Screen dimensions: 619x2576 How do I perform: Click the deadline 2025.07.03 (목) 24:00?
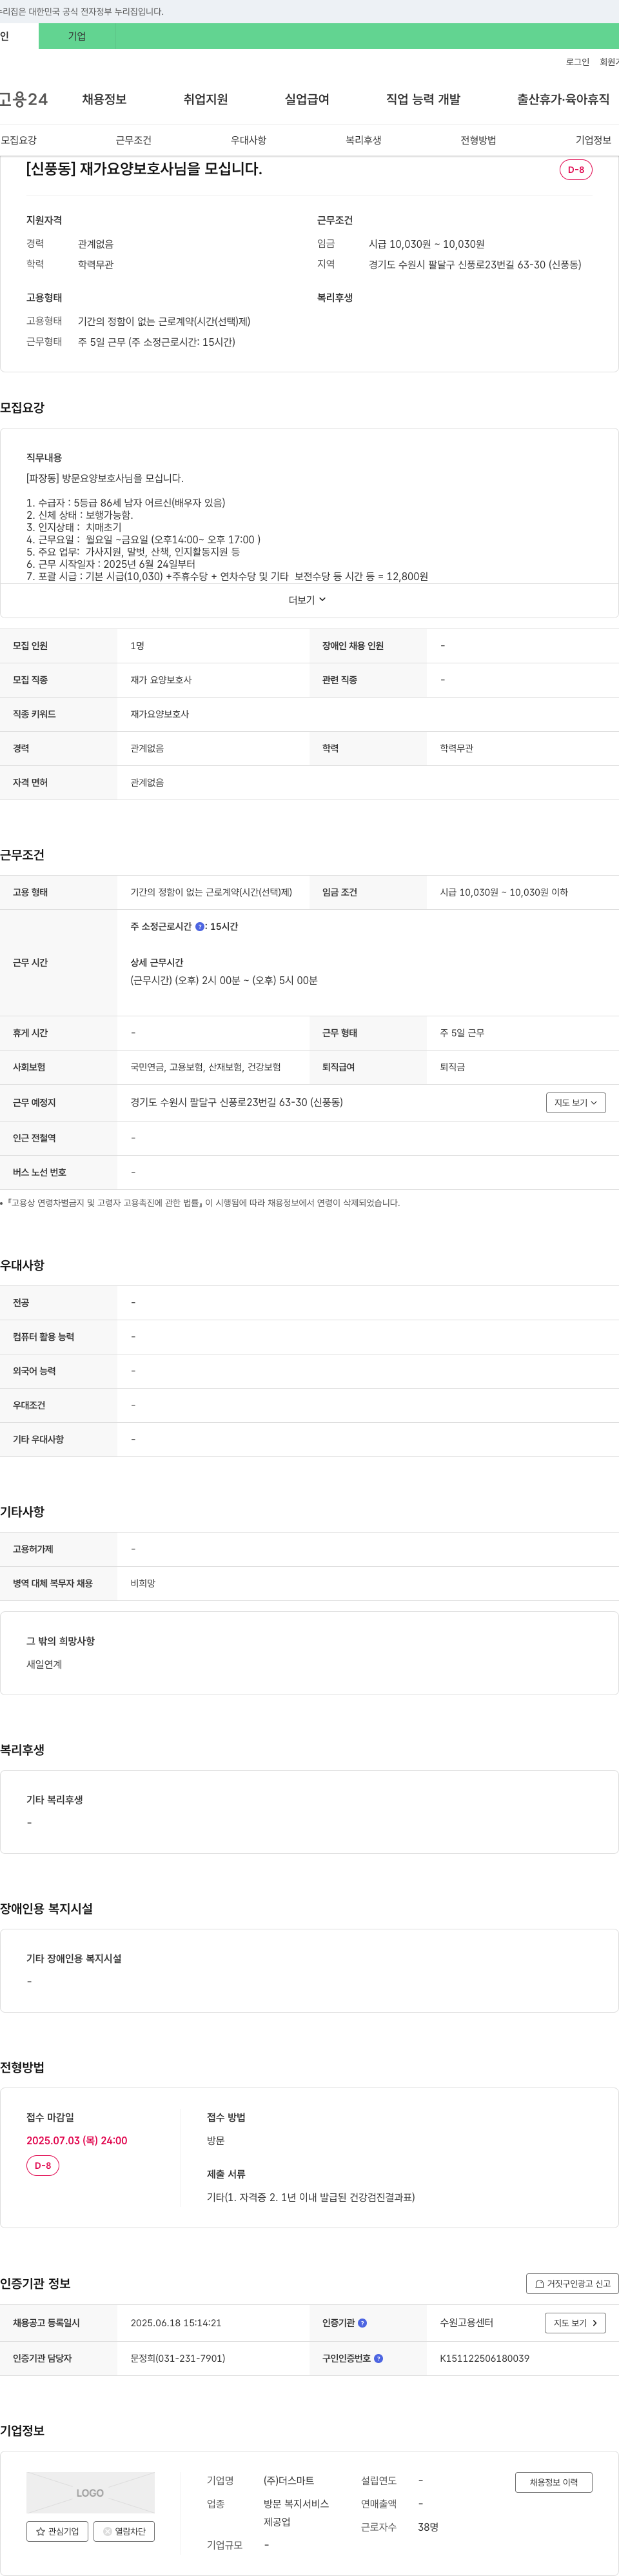click(77, 2140)
